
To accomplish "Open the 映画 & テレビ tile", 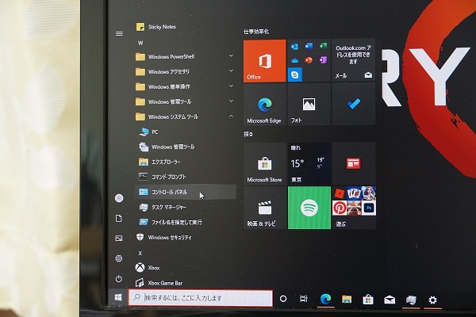I will coord(264,208).
